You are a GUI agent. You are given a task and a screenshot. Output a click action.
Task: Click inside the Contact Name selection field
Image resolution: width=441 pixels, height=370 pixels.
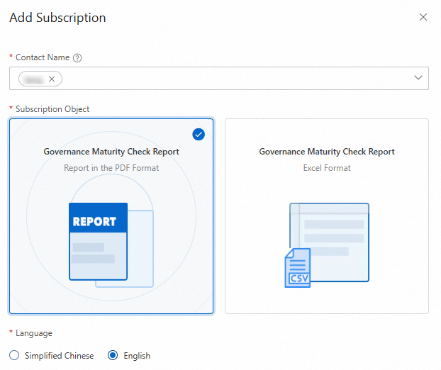[219, 79]
